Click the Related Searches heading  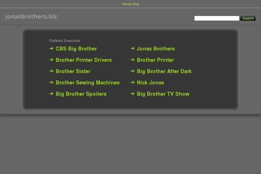click(64, 40)
